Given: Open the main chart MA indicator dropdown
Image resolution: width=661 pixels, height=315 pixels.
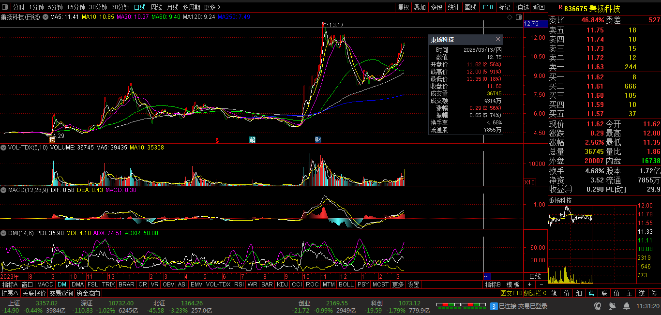Looking at the screenshot, I should pos(45,17).
